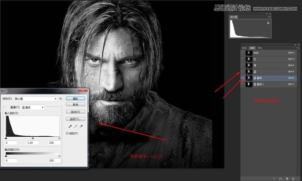This screenshot has width=302, height=181.
Task: Select the Blue channel thumbnail
Action: pos(249,72)
